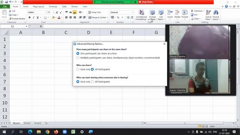This screenshot has height=135, width=240.
Task: Select the Sheet2 worksheet tab
Action: 27,123
